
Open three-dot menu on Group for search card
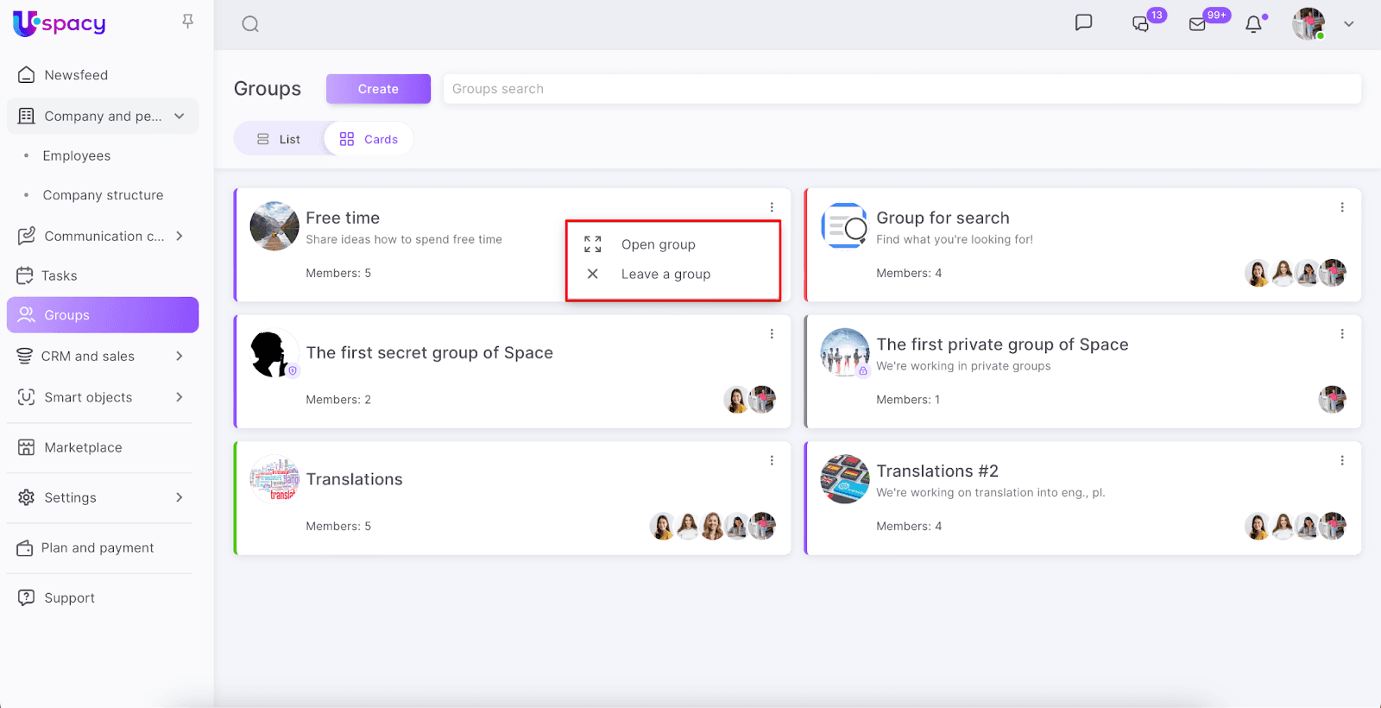(1341, 207)
